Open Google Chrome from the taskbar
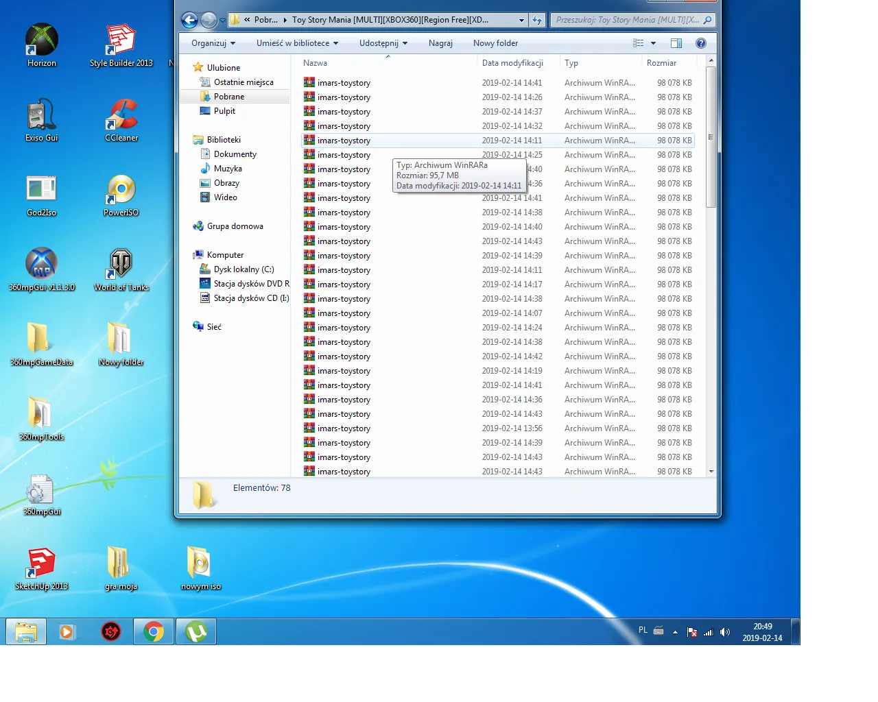The height and width of the screenshot is (702, 878). pyautogui.click(x=154, y=631)
